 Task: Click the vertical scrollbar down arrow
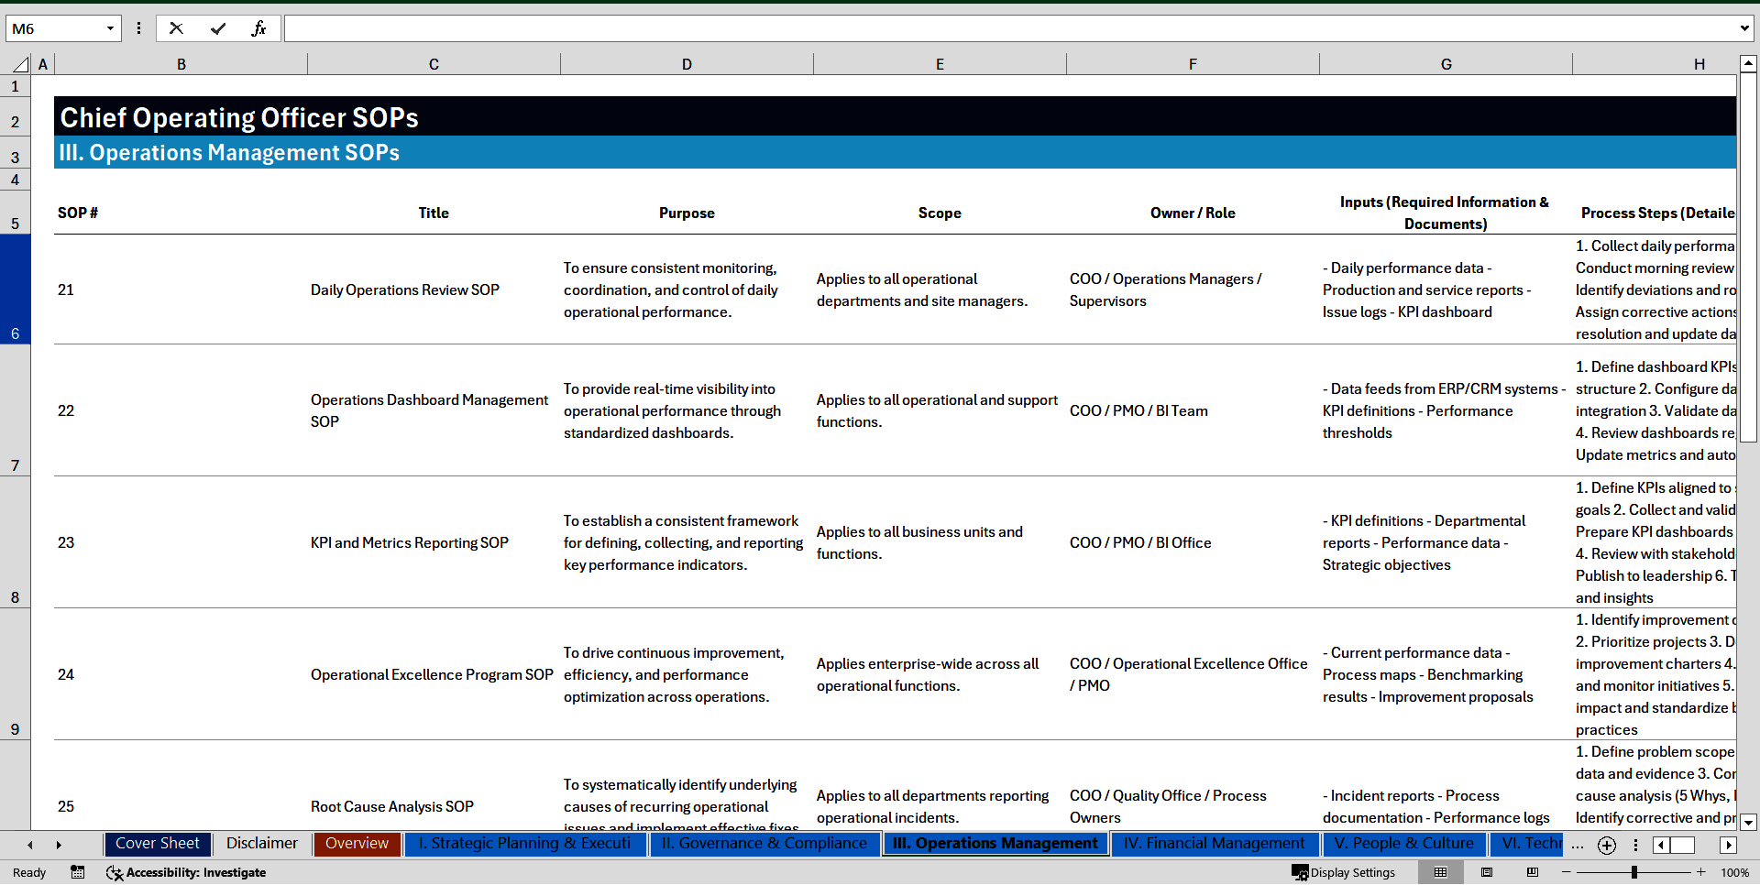coord(1748,822)
